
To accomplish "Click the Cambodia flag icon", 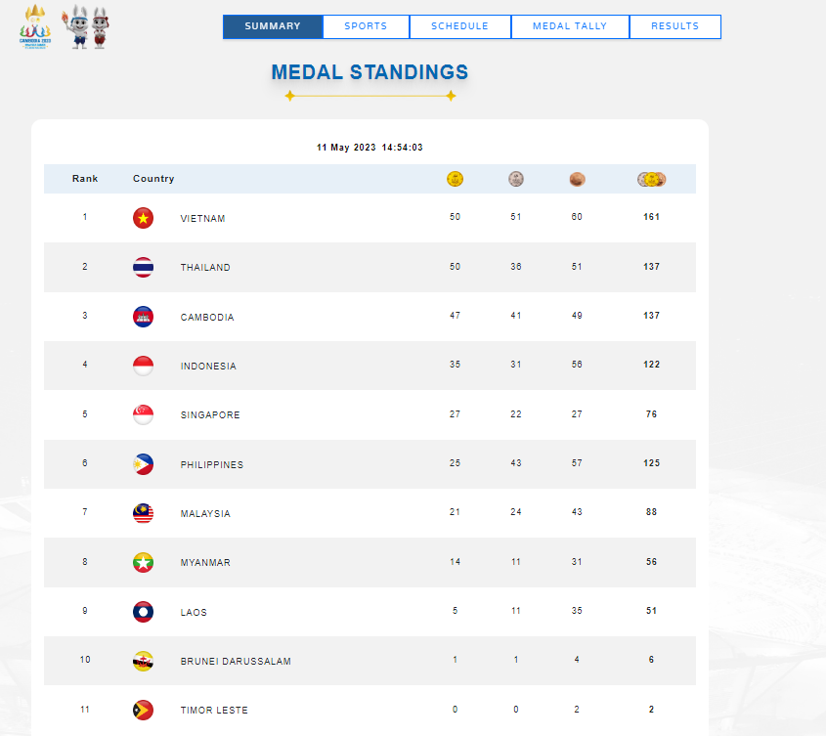I will 144,317.
